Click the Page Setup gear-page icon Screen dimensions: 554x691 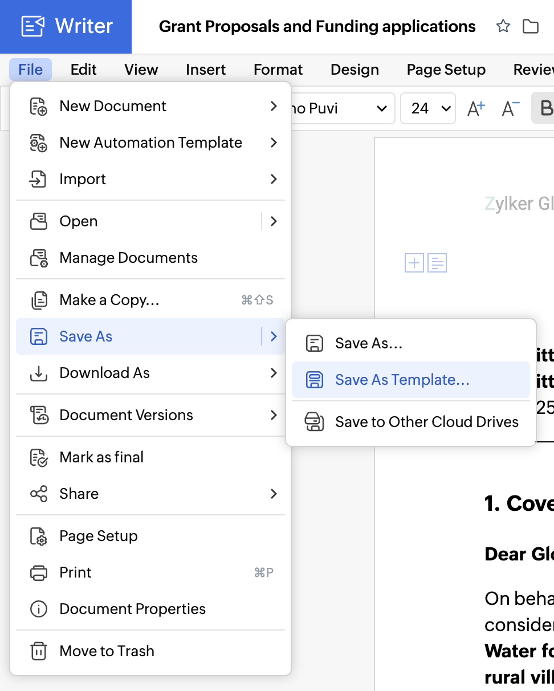coord(38,536)
